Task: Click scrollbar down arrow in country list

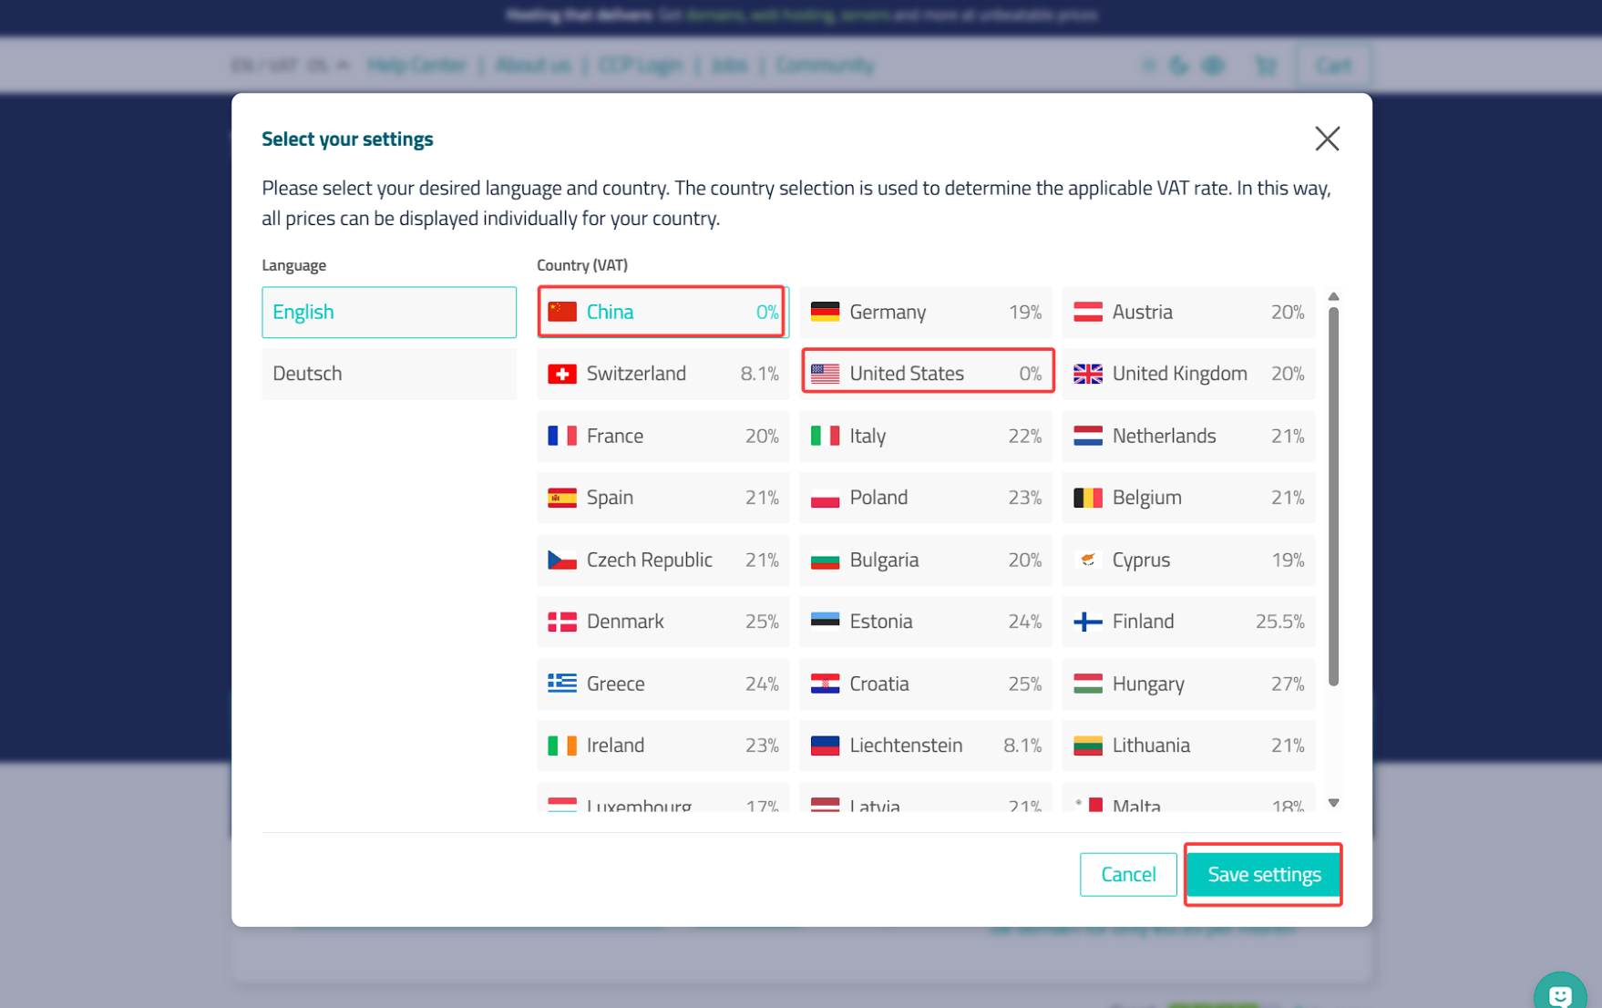Action: tap(1333, 803)
